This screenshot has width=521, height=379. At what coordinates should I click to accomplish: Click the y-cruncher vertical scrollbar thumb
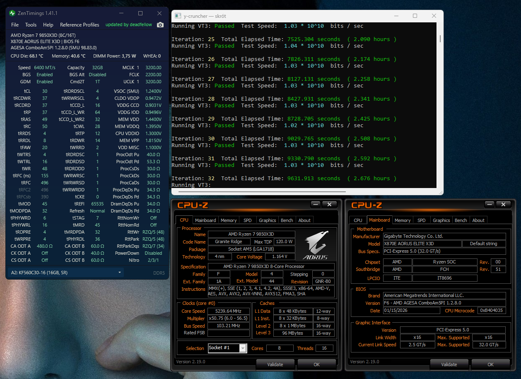click(x=440, y=39)
